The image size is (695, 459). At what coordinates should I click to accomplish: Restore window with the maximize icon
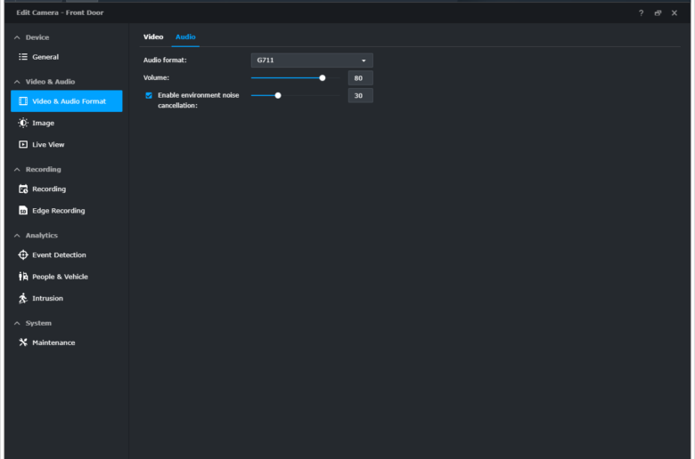658,12
